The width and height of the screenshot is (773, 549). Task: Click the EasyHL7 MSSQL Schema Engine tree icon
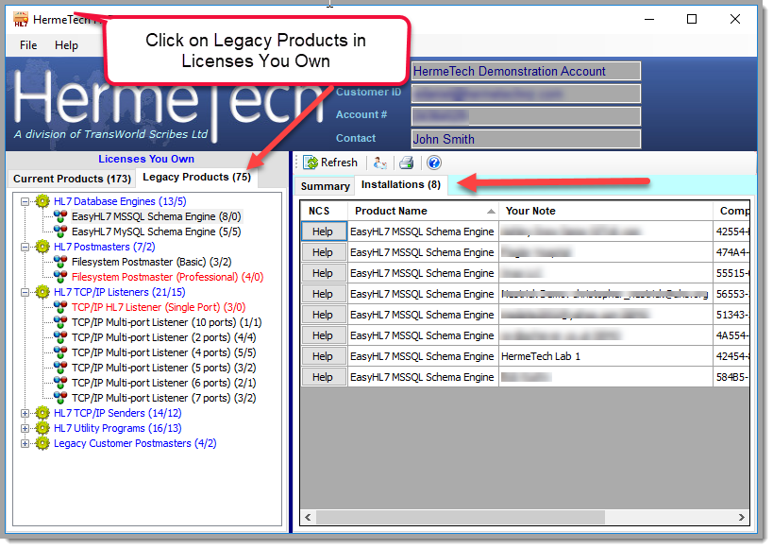[x=60, y=216]
